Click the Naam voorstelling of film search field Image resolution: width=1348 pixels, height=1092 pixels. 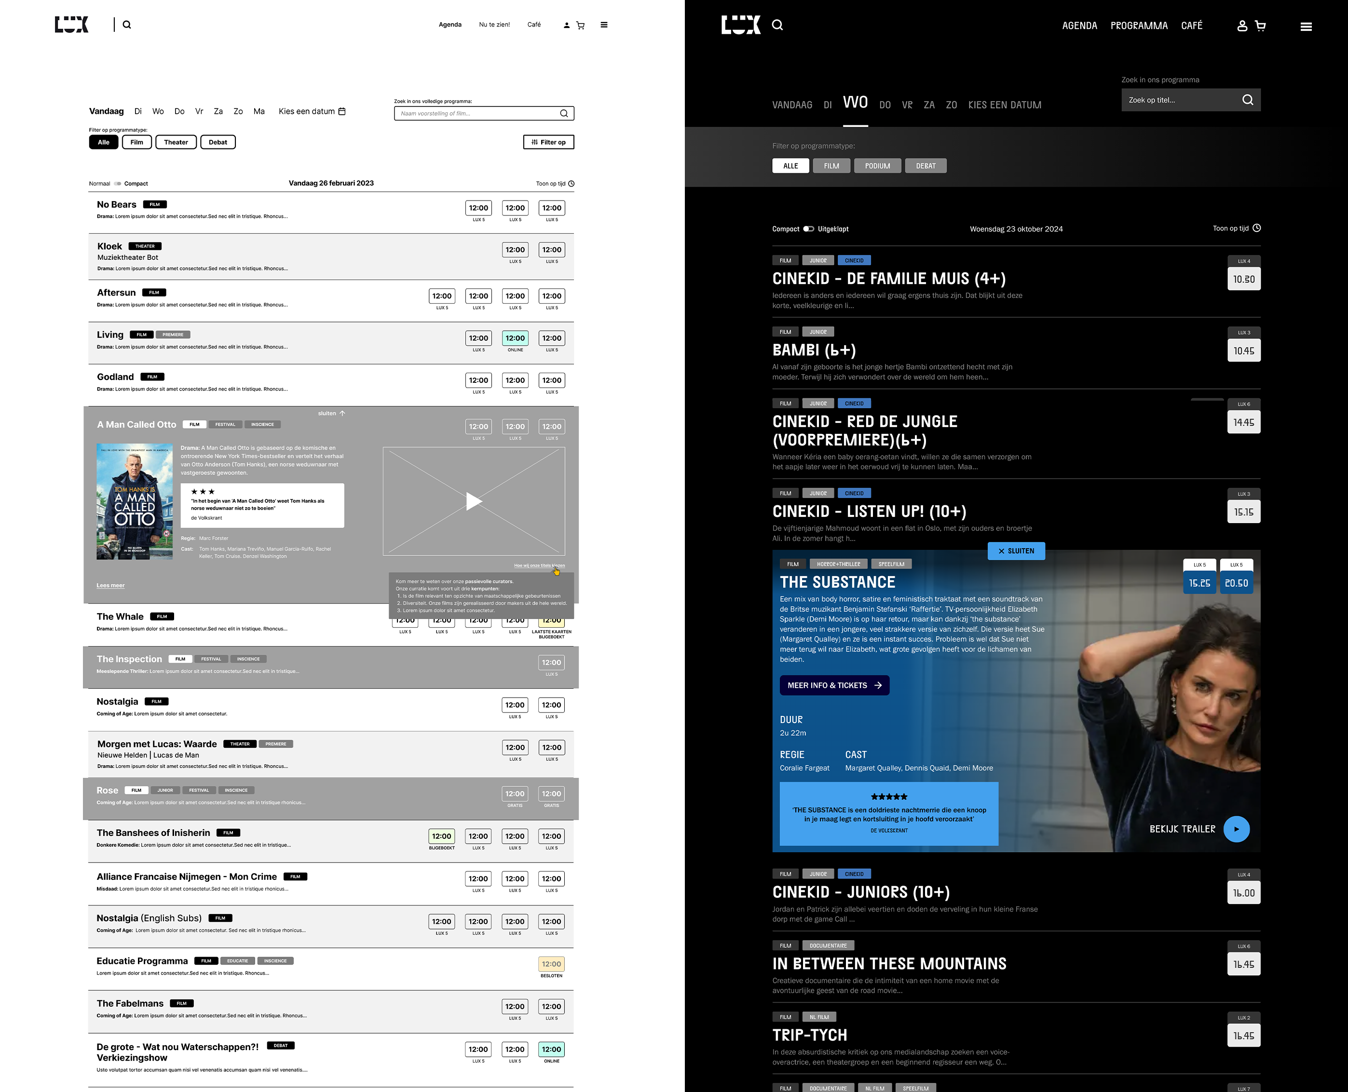click(484, 113)
